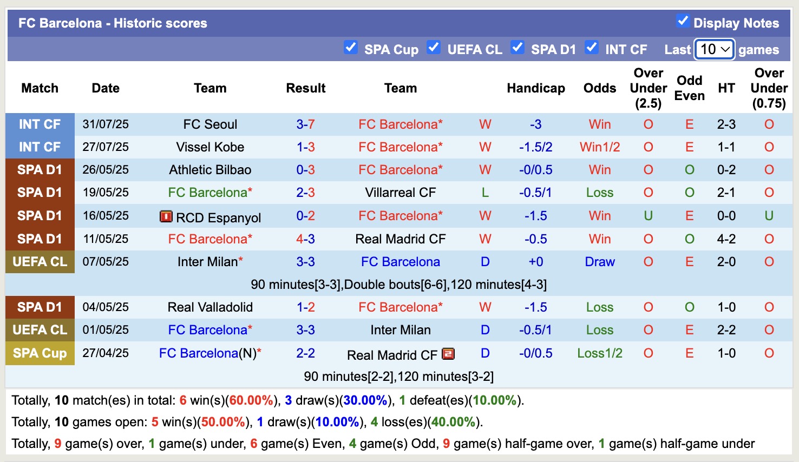Open the 3-7 result against FC Seoul
799x462 pixels.
(305, 124)
